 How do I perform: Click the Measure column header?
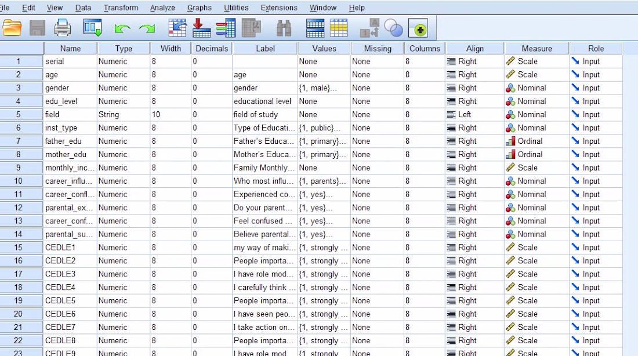[x=536, y=49]
